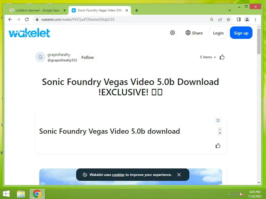The height and width of the screenshot is (199, 266).
Task: Open File Explorer from the taskbar
Action: click(x=21, y=194)
